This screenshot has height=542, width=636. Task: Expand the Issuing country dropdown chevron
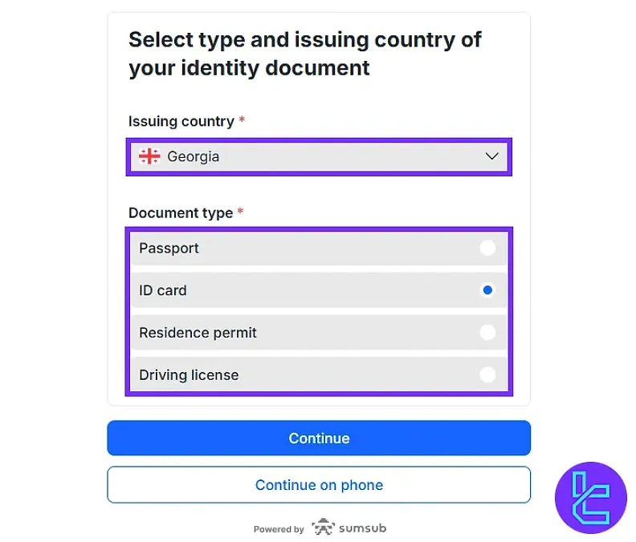(x=492, y=156)
